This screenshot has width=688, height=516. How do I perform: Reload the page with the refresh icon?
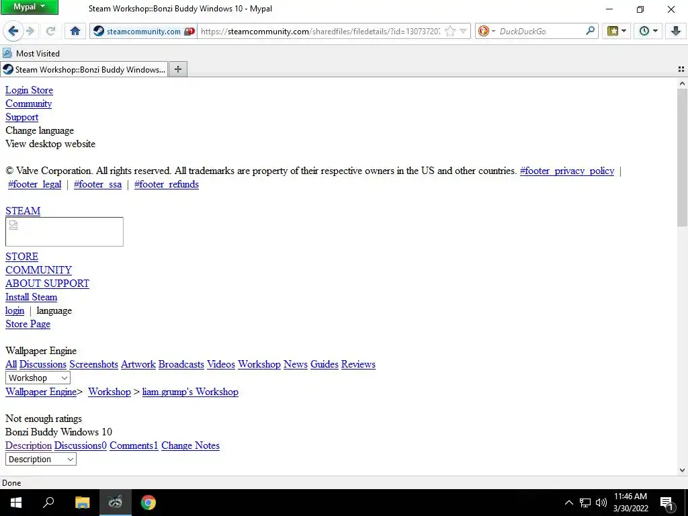coord(51,31)
